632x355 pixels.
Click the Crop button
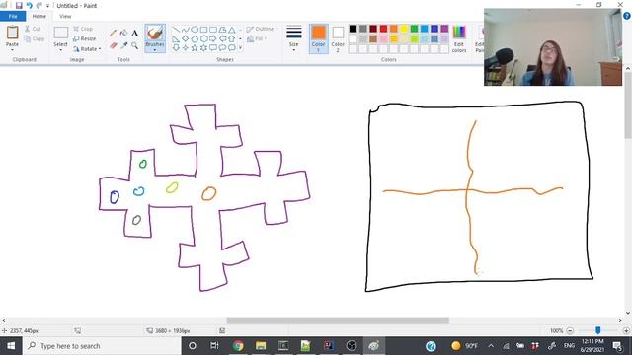[83, 29]
